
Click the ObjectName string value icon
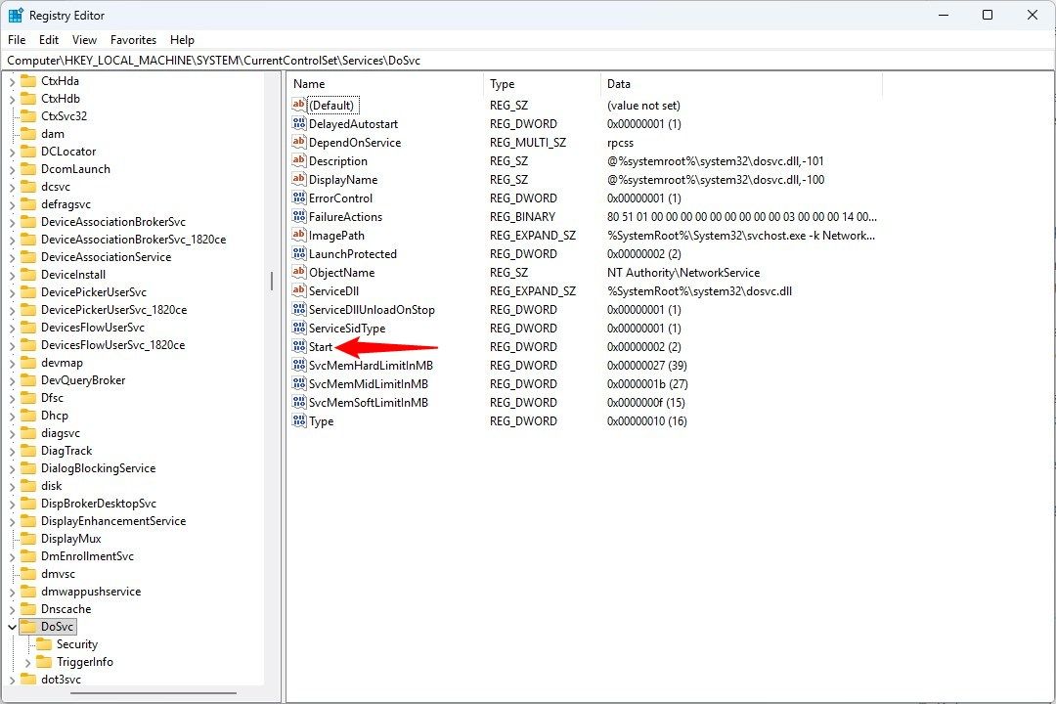pos(299,272)
